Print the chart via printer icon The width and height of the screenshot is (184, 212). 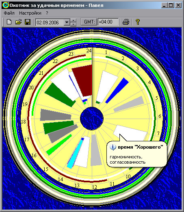[x=126, y=22]
